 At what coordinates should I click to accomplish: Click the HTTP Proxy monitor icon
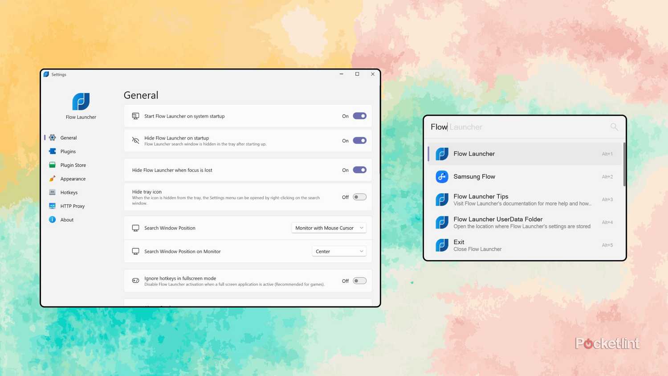tap(53, 206)
